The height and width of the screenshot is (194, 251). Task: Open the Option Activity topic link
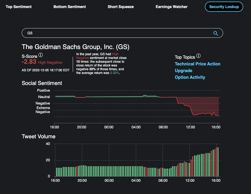point(190,77)
